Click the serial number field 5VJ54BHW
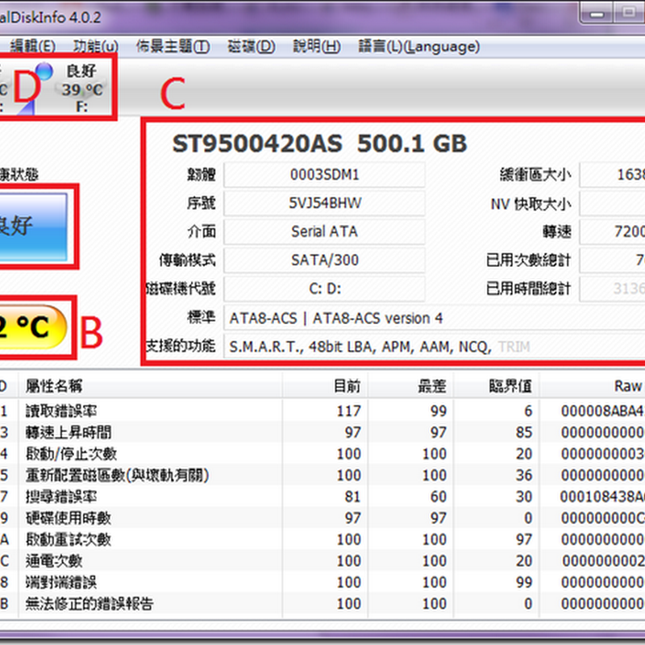Image resolution: width=645 pixels, height=645 pixels. pyautogui.click(x=324, y=203)
